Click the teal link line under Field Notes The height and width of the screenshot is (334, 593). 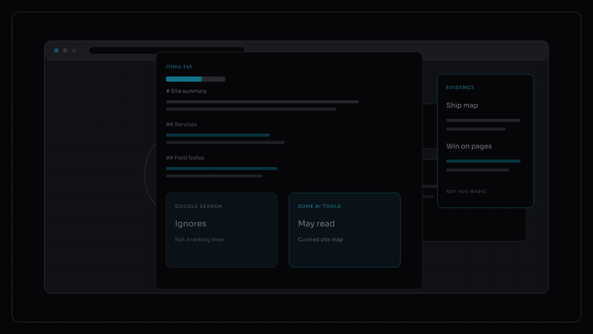(x=222, y=168)
